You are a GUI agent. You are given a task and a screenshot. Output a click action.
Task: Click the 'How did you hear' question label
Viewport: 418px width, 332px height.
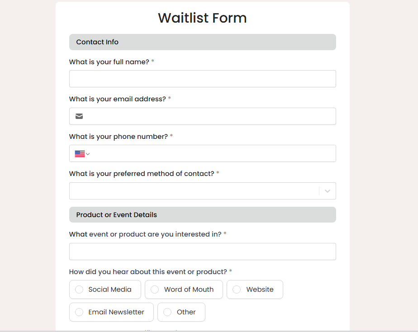pyautogui.click(x=148, y=272)
